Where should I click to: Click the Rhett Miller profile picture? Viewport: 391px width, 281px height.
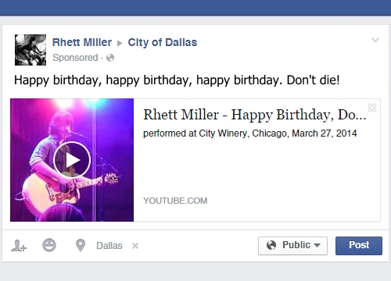[x=30, y=50]
